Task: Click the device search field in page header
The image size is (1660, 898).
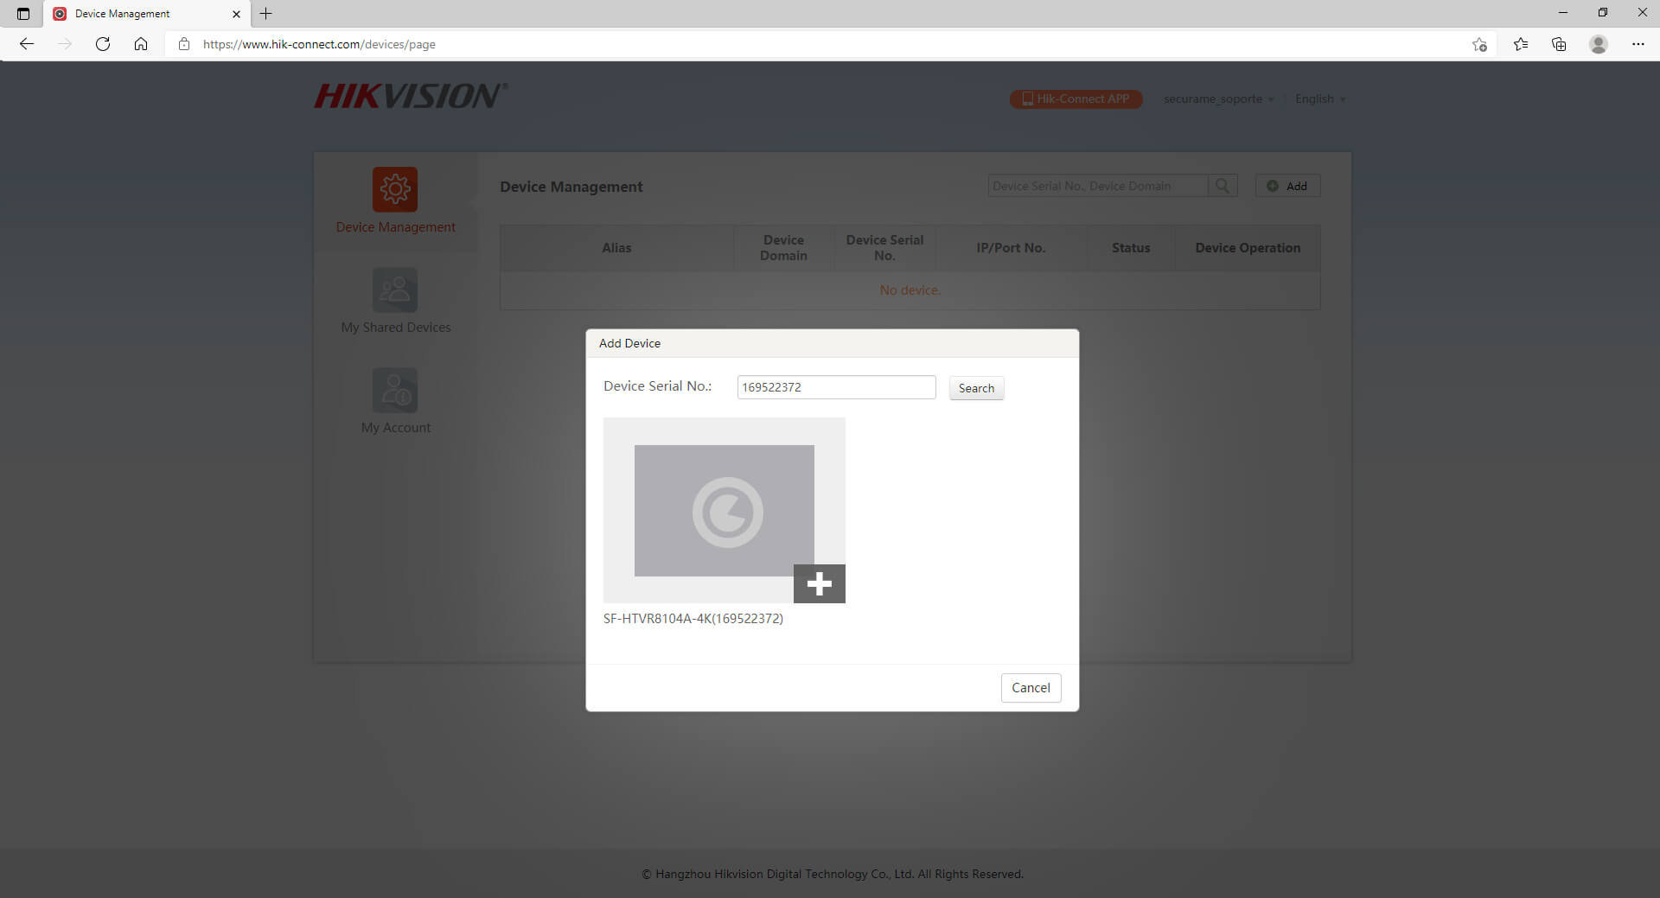Action: point(1098,186)
